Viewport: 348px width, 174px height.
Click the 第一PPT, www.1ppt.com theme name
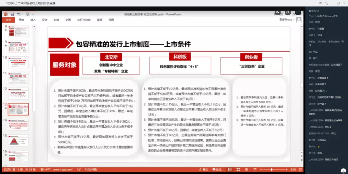pyautogui.click(x=57, y=170)
